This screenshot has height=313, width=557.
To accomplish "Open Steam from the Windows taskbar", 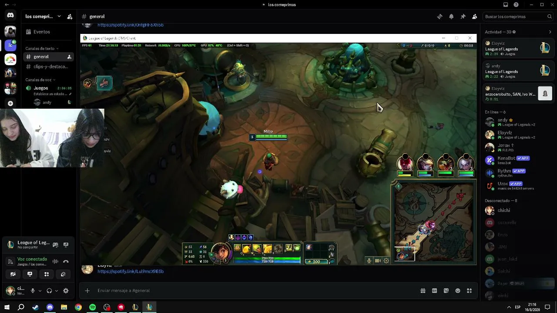I will (35, 307).
